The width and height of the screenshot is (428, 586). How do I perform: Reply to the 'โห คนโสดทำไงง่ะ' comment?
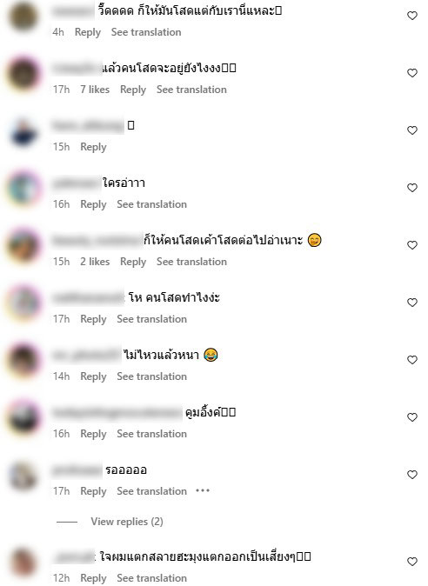click(93, 319)
